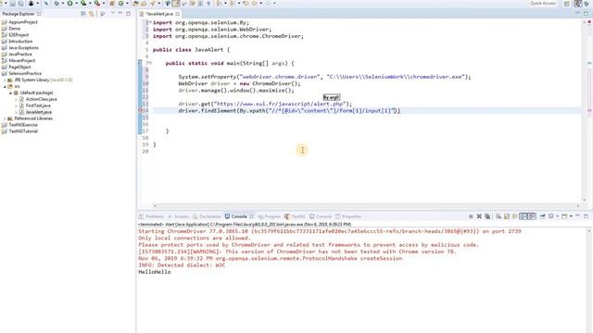Click the Quick Access search field
The width and height of the screenshot is (593, 333).
tap(543, 4)
